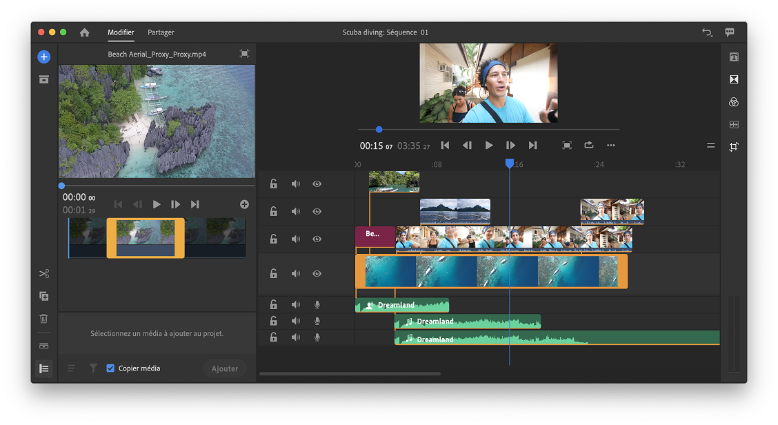Click the duplicate clip icon
Image resolution: width=778 pixels, height=425 pixels.
(x=43, y=296)
